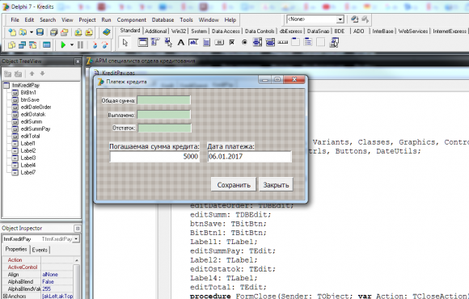Image resolution: width=469 pixels, height=299 pixels.
Task: Expand the Anchors property
Action: pyautogui.click(x=5, y=296)
